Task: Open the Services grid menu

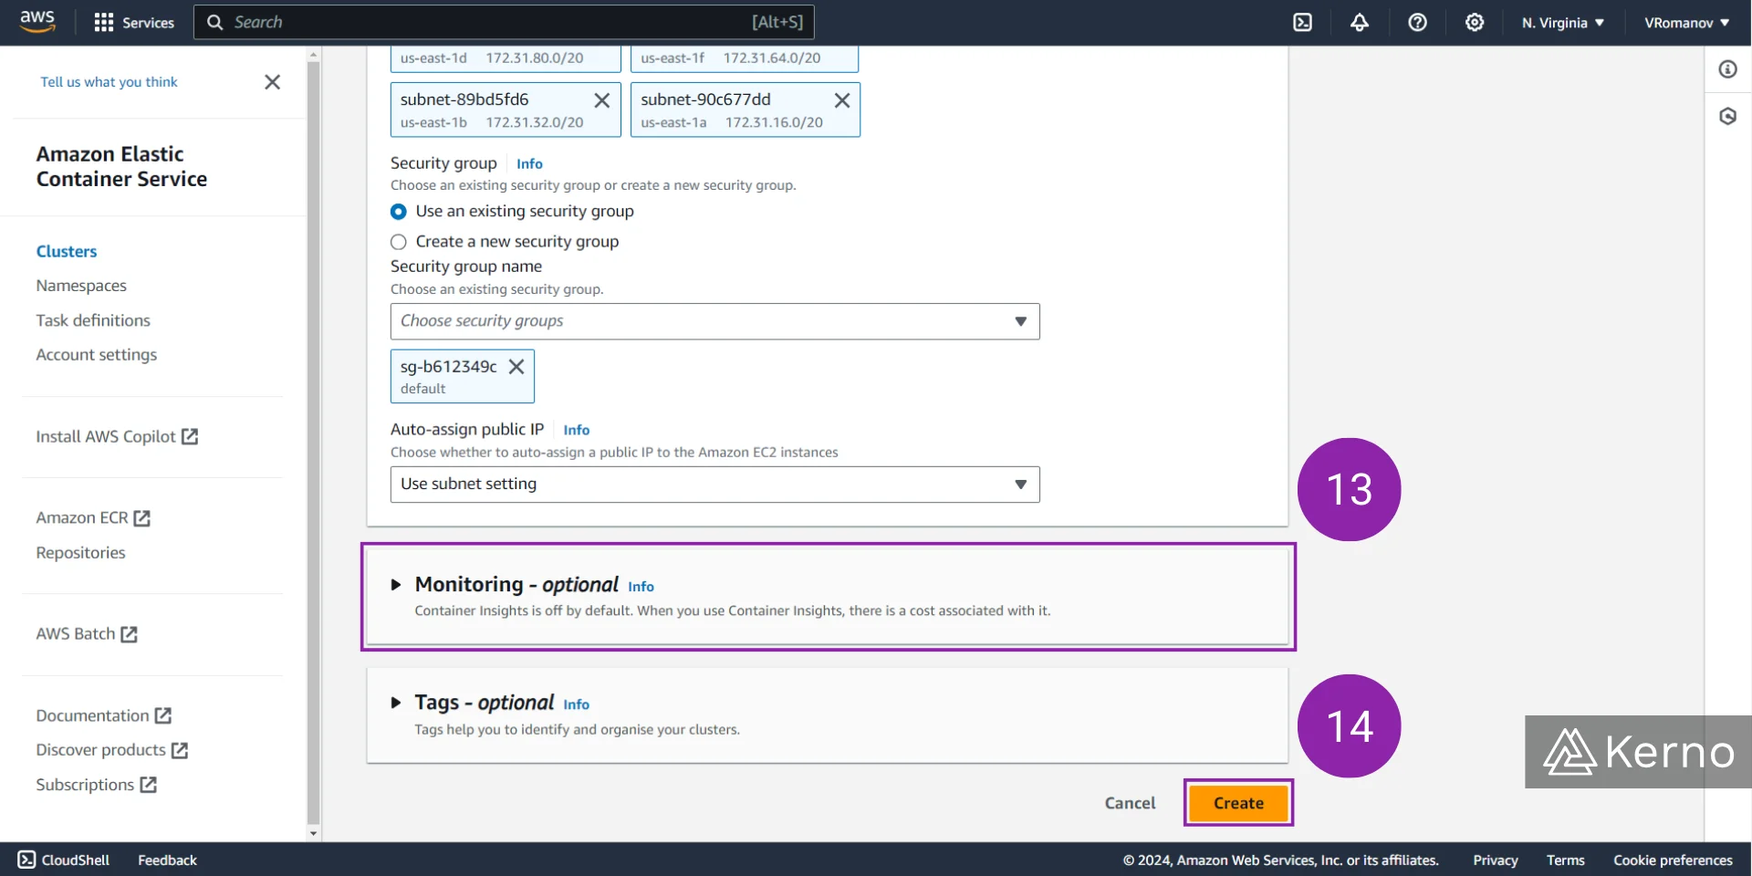Action: tap(134, 23)
